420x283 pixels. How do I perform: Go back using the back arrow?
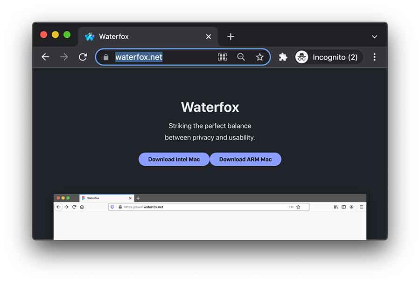45,57
